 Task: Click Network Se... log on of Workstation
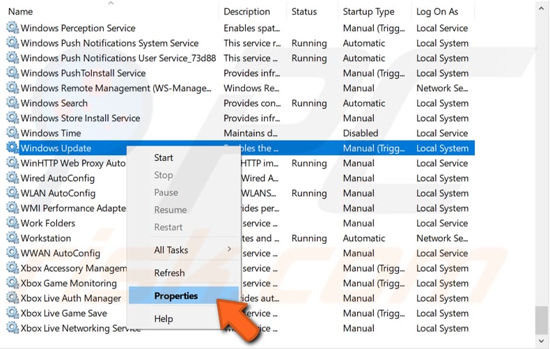[442, 238]
